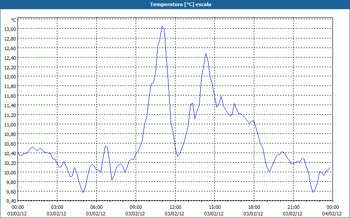Click the 00:00 time label dated 03/02/12
Screen dimensions: 350x218
(17, 208)
